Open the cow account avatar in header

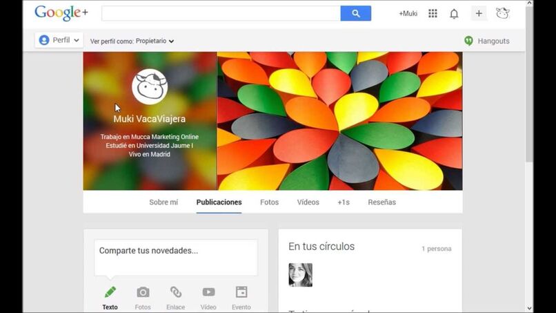(502, 13)
